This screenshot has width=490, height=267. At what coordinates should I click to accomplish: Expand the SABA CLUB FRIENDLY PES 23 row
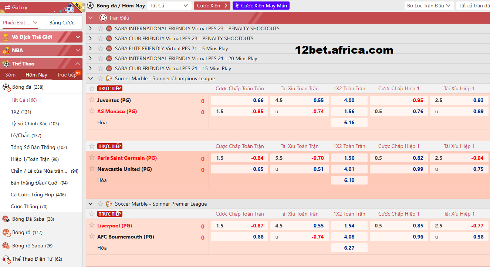[90, 38]
